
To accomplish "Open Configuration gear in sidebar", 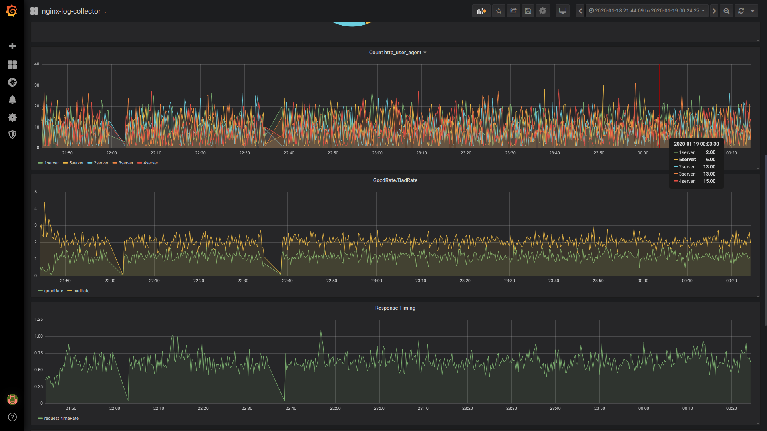I will point(12,117).
